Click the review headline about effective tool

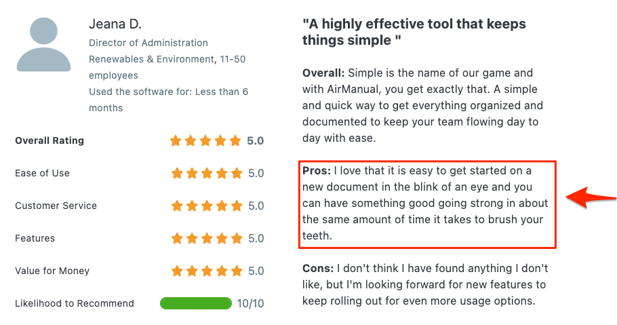[414, 32]
